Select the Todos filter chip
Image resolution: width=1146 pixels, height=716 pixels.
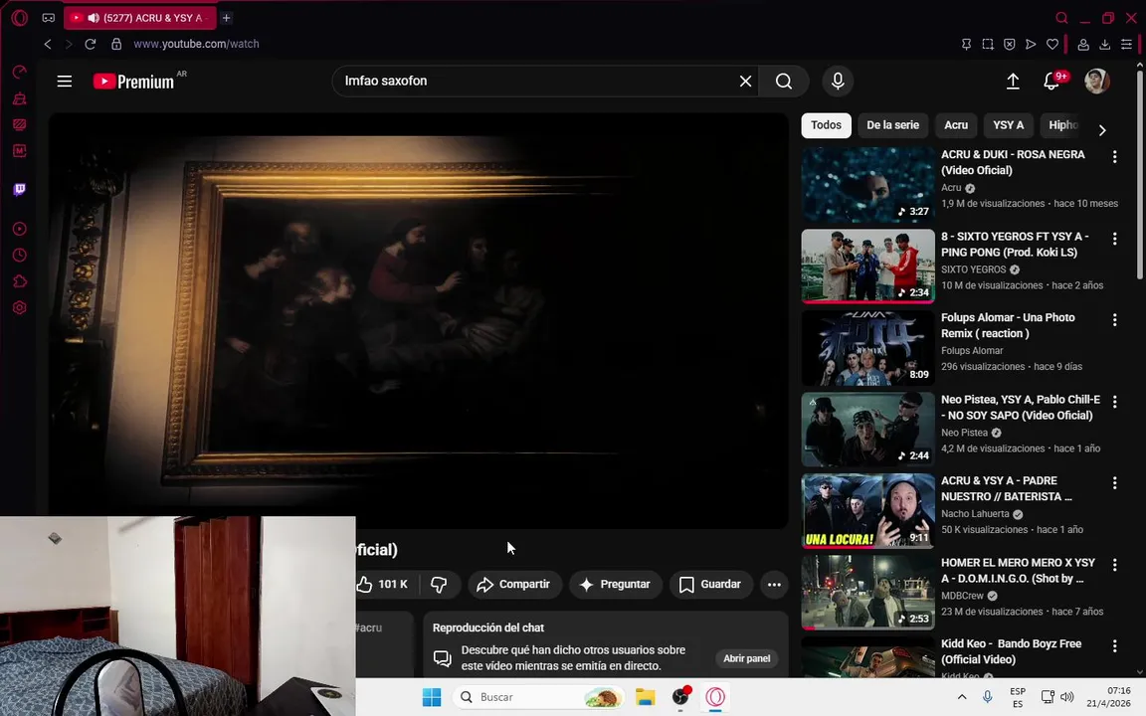click(x=826, y=125)
